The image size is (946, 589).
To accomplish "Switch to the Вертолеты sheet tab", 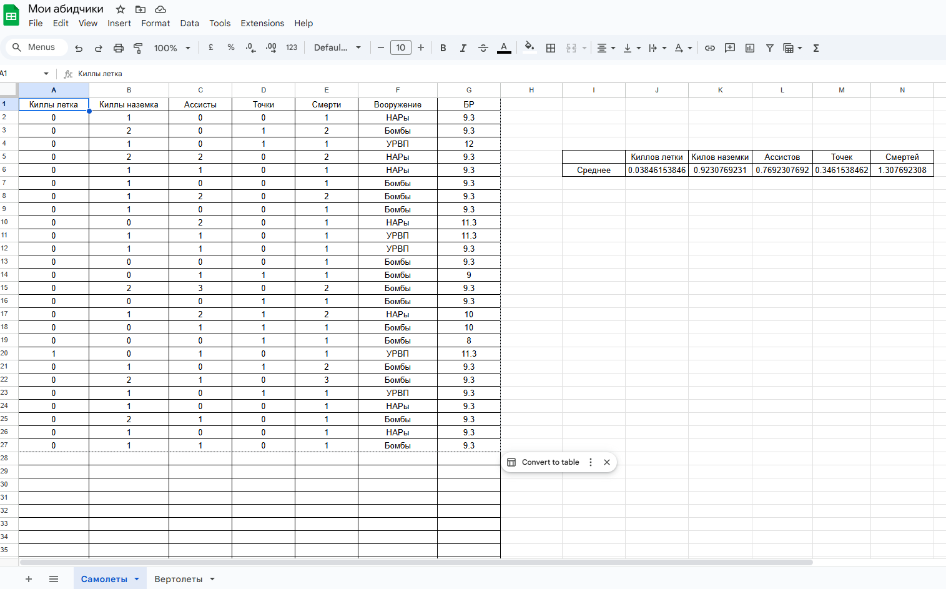I will click(x=178, y=579).
